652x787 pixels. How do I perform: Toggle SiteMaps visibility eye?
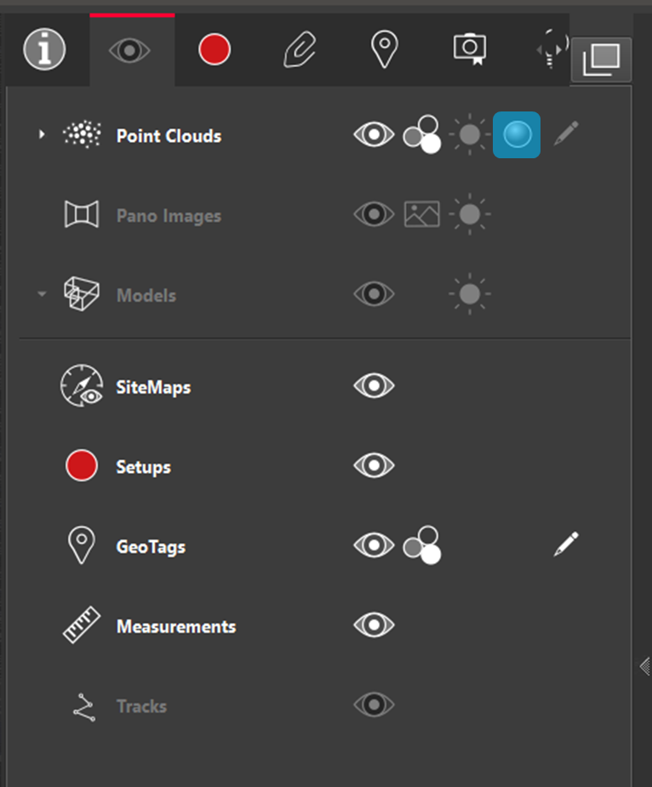point(374,386)
